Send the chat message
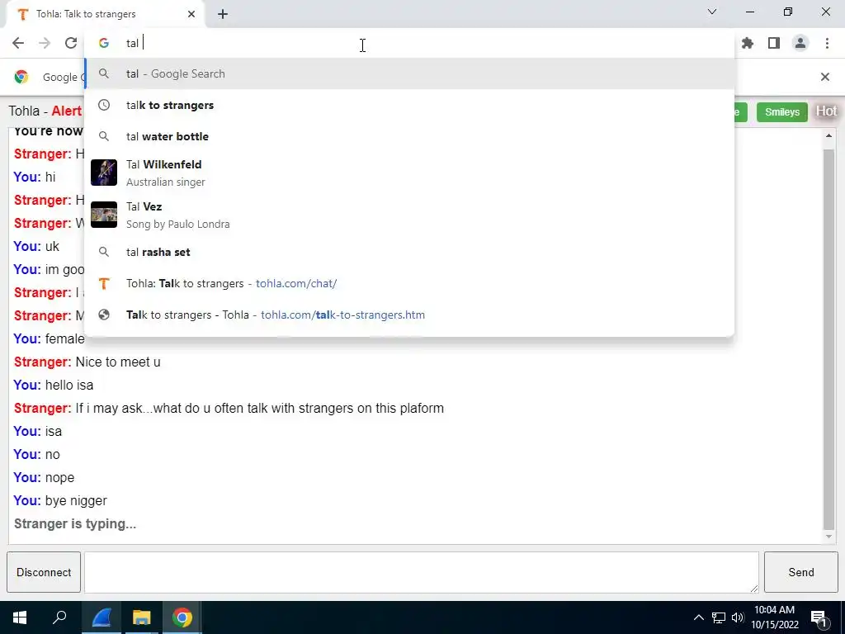 tap(800, 572)
